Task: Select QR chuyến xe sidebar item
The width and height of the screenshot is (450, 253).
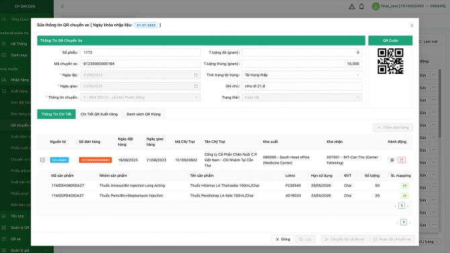Action: coord(20,125)
